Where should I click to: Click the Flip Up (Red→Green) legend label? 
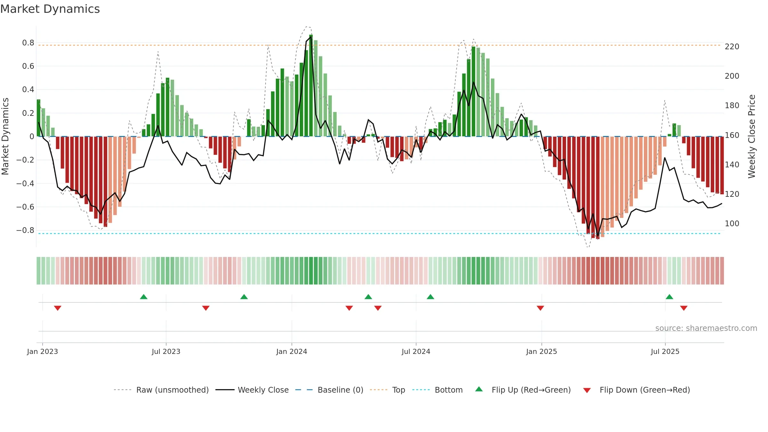tap(531, 390)
